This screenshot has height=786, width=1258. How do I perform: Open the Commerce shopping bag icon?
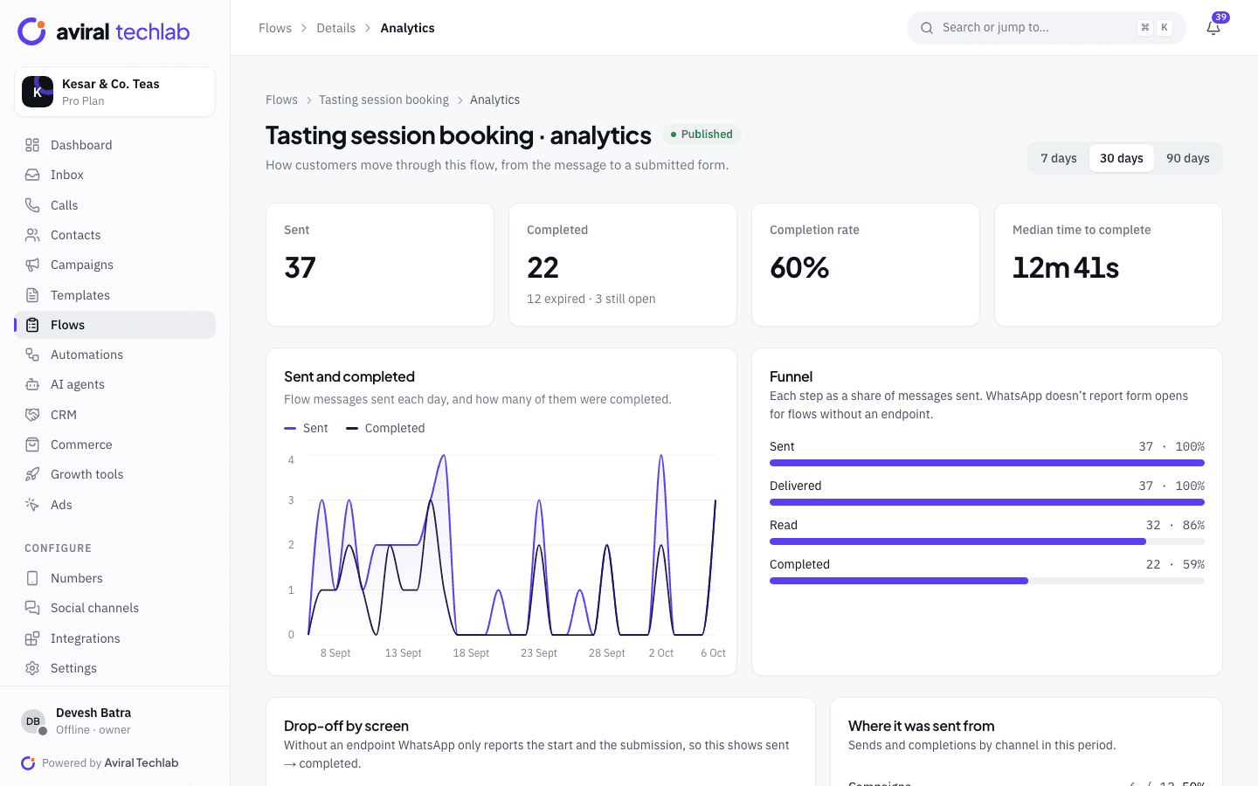[x=32, y=445]
